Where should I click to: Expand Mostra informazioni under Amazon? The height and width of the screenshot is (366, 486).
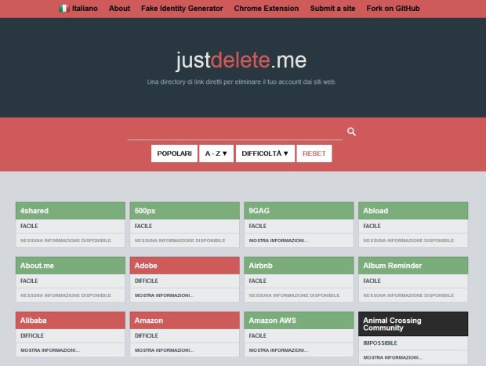[164, 350]
